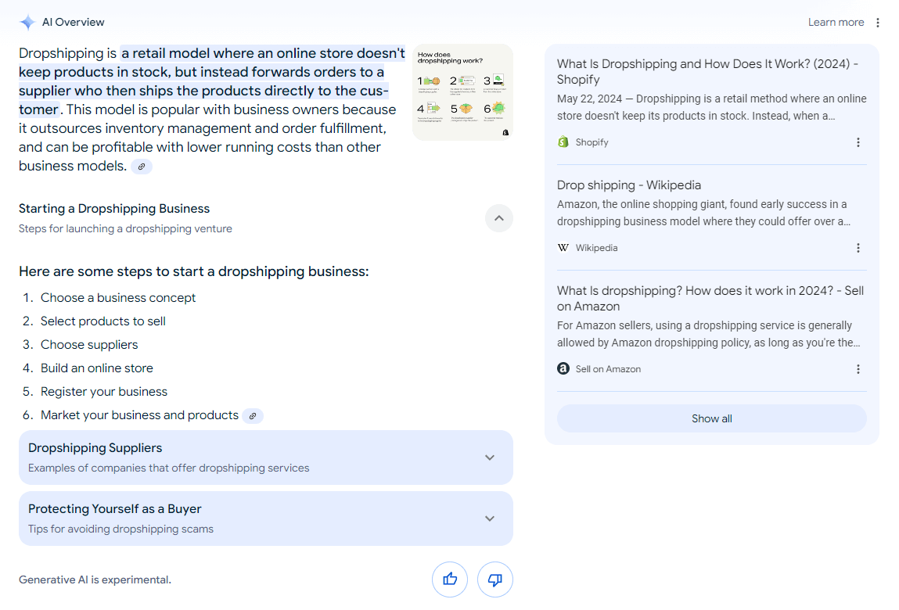Image resolution: width=899 pixels, height=610 pixels.
Task: Open the AI Overview three-dot options menu
Action: click(x=878, y=23)
